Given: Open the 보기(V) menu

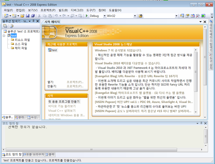Looking at the screenshot, I should 33,10.
